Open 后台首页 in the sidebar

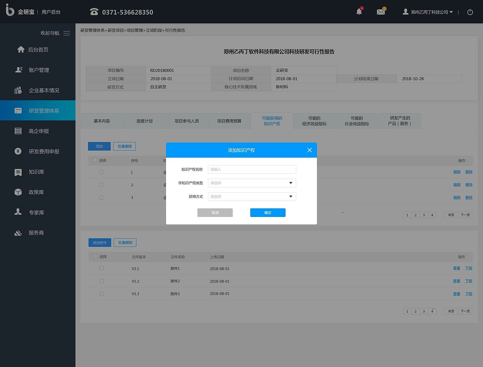tap(38, 50)
